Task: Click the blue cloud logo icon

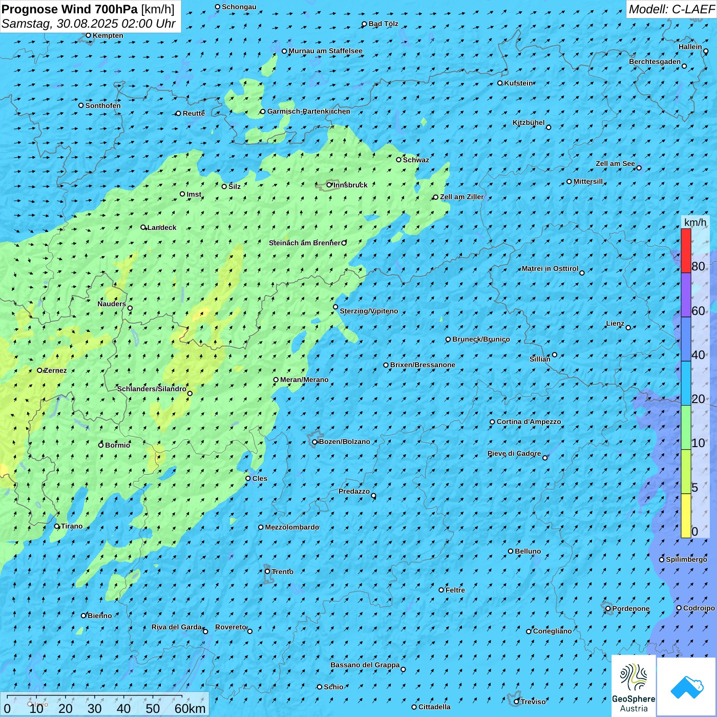Action: tap(686, 687)
